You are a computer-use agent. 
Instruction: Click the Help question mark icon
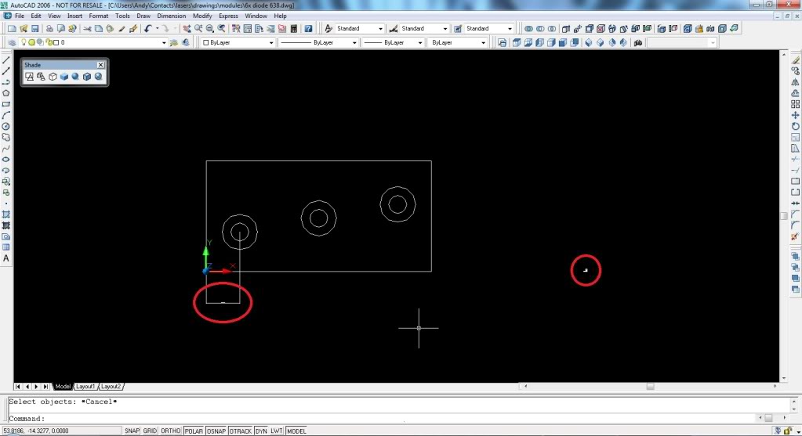[309, 29]
